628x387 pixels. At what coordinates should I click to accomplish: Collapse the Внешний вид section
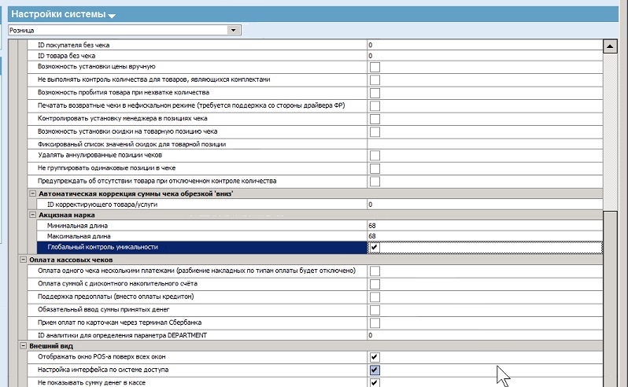pos(24,345)
